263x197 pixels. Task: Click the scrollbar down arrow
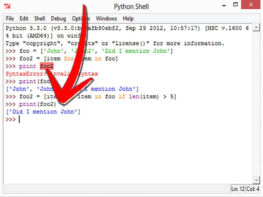[x=256, y=180]
